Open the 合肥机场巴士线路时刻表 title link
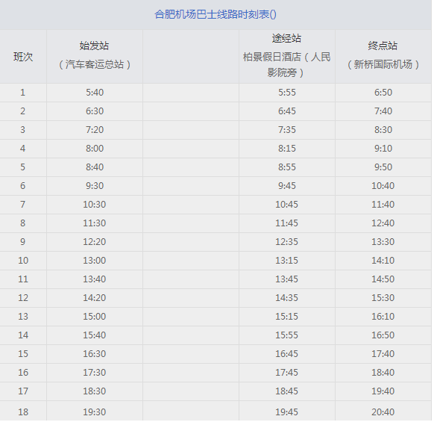 (x=215, y=14)
